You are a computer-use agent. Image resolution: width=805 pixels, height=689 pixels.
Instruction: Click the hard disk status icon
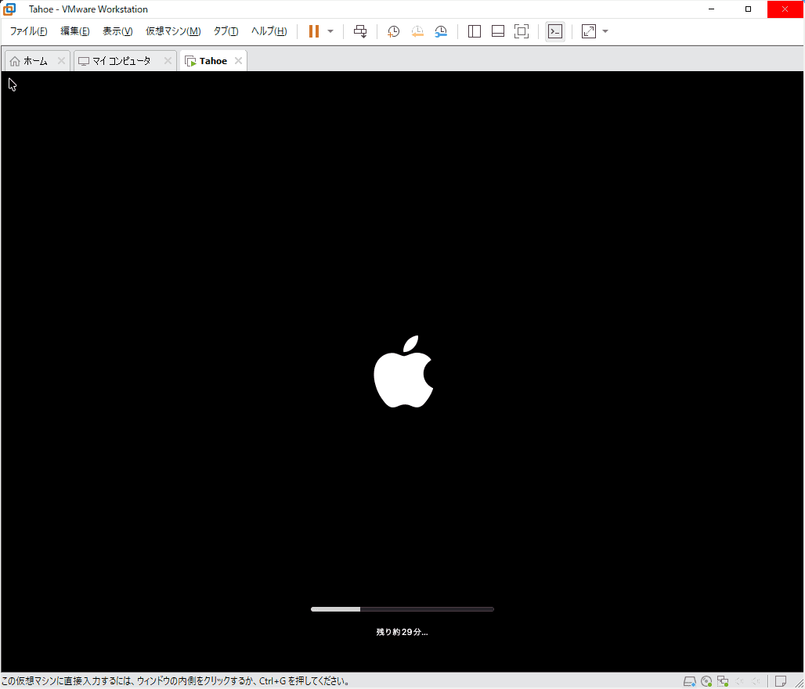[x=689, y=681]
